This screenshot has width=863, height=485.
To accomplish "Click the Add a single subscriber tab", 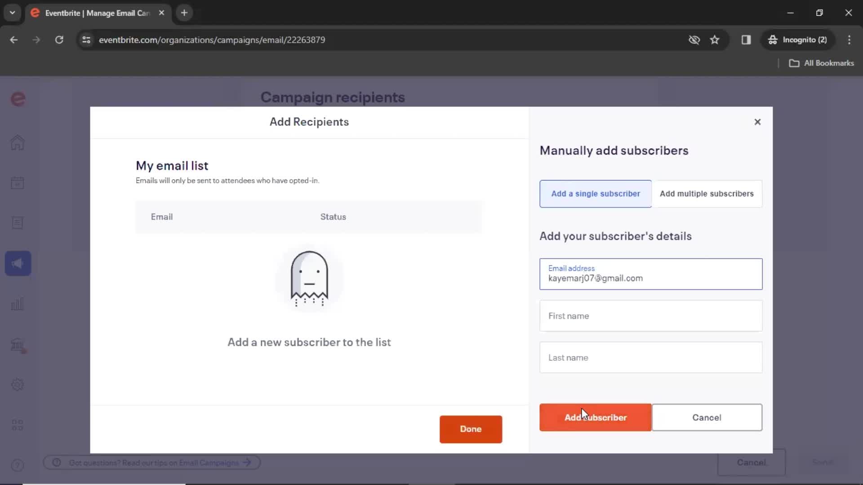I will (x=596, y=194).
